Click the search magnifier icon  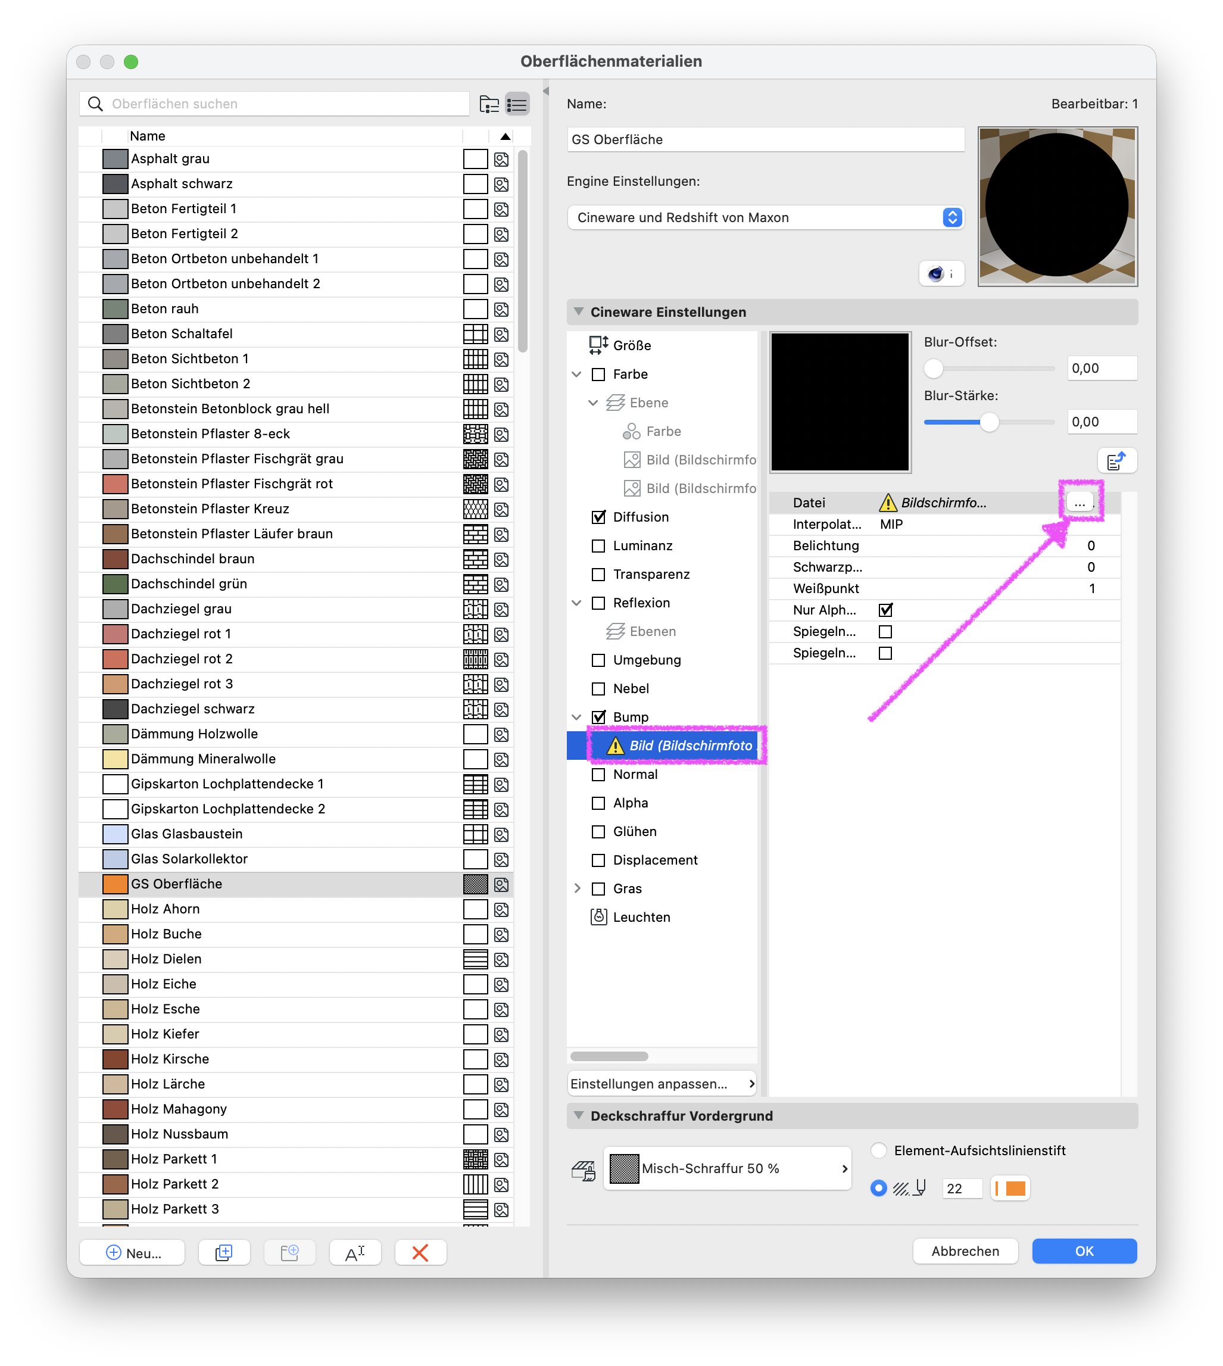coord(95,104)
